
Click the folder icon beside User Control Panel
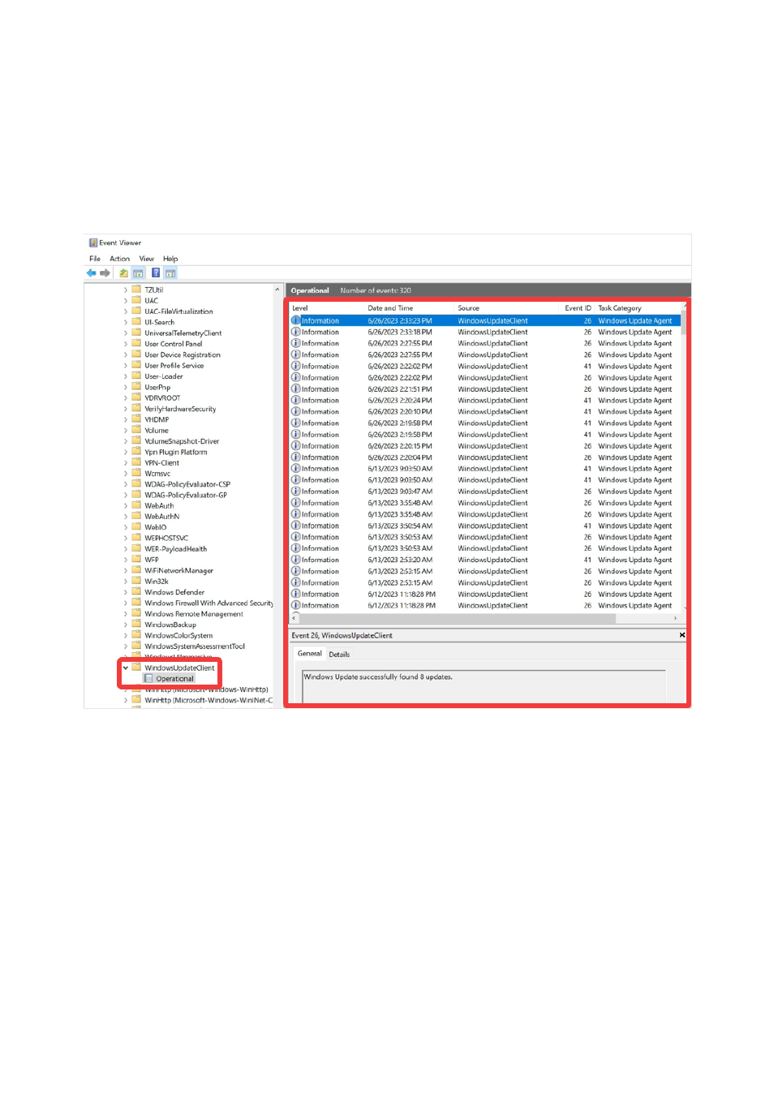[136, 344]
